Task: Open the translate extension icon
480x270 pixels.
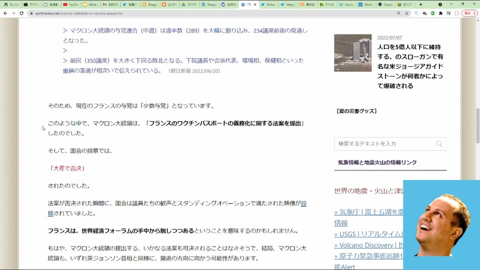Action: click(x=416, y=13)
